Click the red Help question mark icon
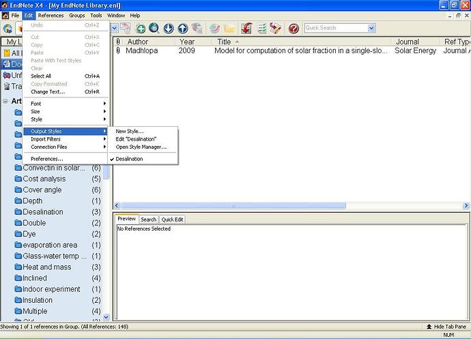 (294, 29)
